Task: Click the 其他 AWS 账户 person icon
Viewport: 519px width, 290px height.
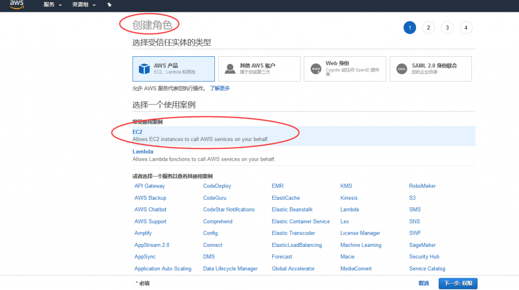Action: tap(230, 68)
